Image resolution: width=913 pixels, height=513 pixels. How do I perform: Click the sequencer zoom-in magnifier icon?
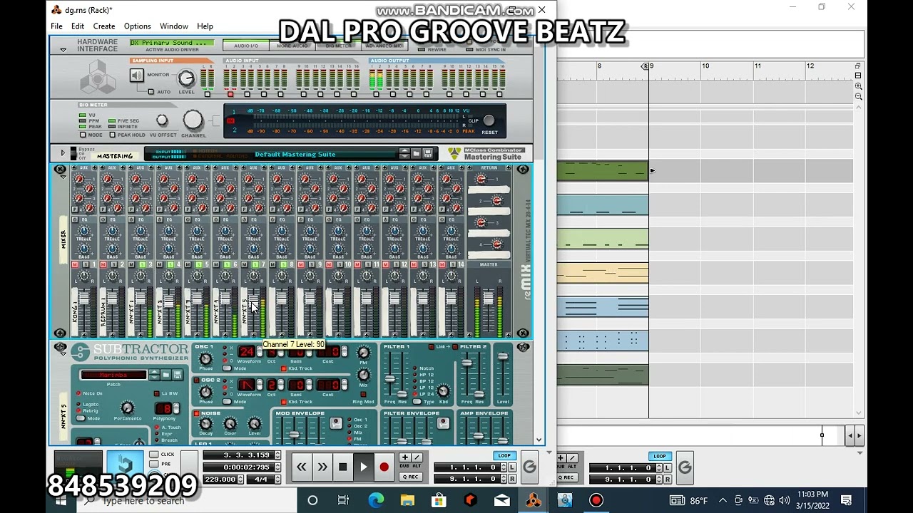[x=858, y=86]
